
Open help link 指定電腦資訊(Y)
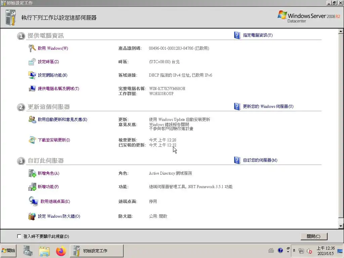[258, 35]
